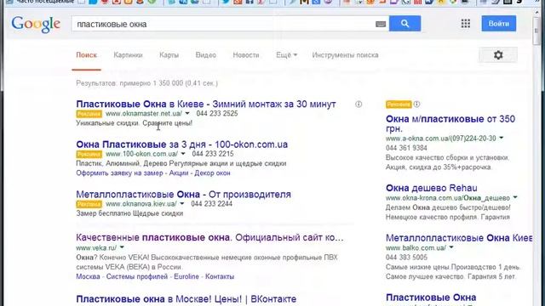The height and width of the screenshot is (306, 545).
Task: Click info icon beside the oknamaster ad
Action: (359, 104)
